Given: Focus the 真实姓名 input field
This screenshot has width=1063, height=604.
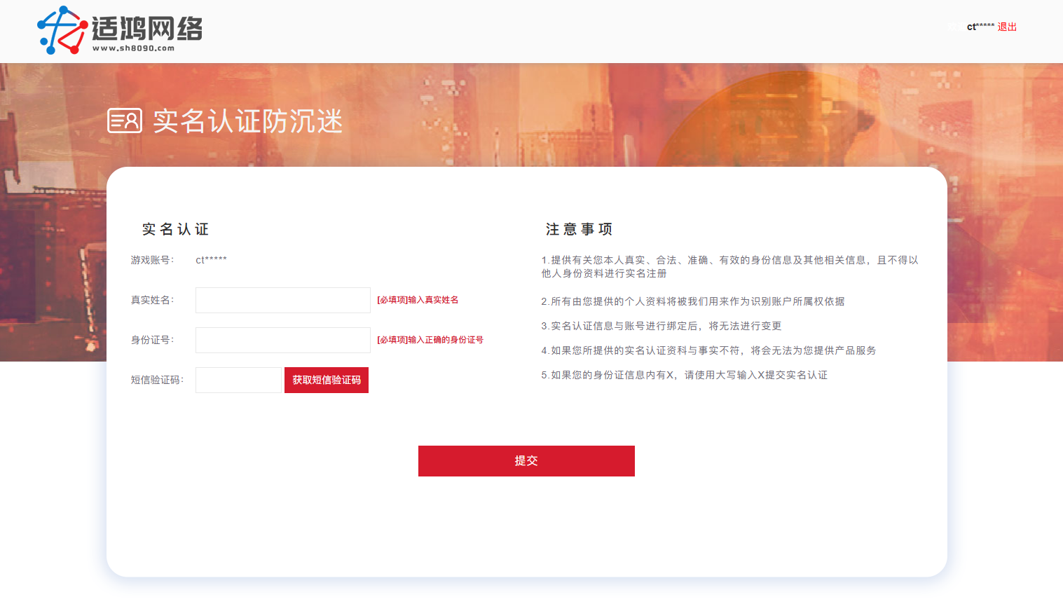Looking at the screenshot, I should point(282,300).
